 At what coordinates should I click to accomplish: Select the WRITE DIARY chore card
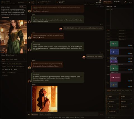pos(113,112)
